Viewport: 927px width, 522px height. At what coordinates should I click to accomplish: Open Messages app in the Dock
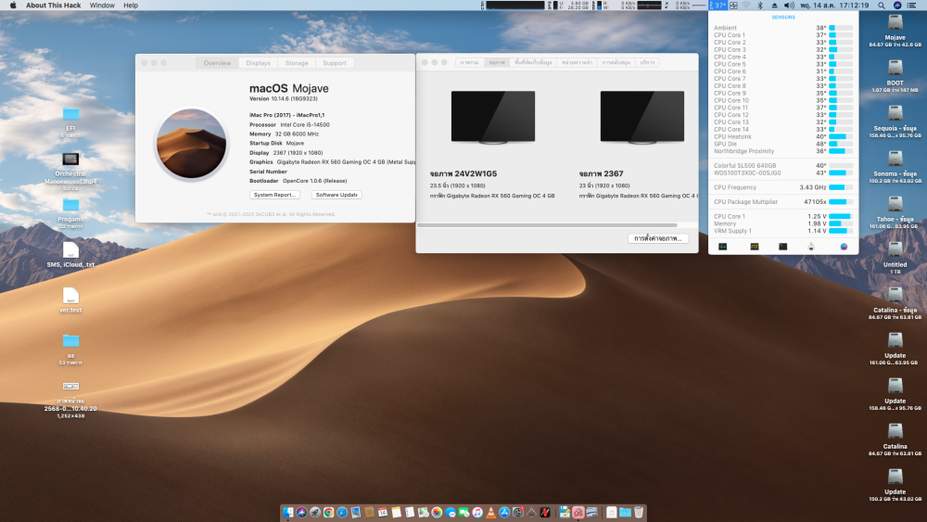pyautogui.click(x=450, y=513)
